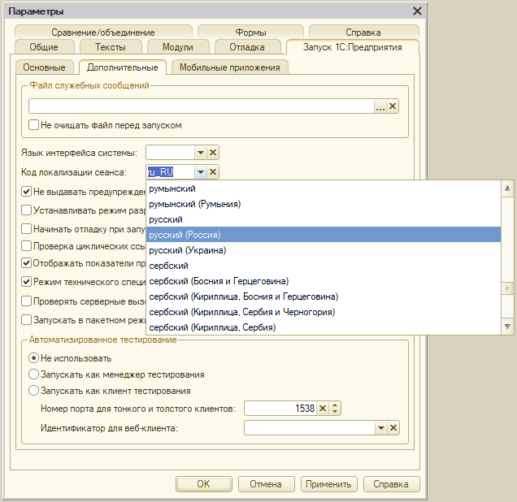Viewport: 517px width, 502px height.
Task: Switch to Тексты tab
Action: point(111,47)
